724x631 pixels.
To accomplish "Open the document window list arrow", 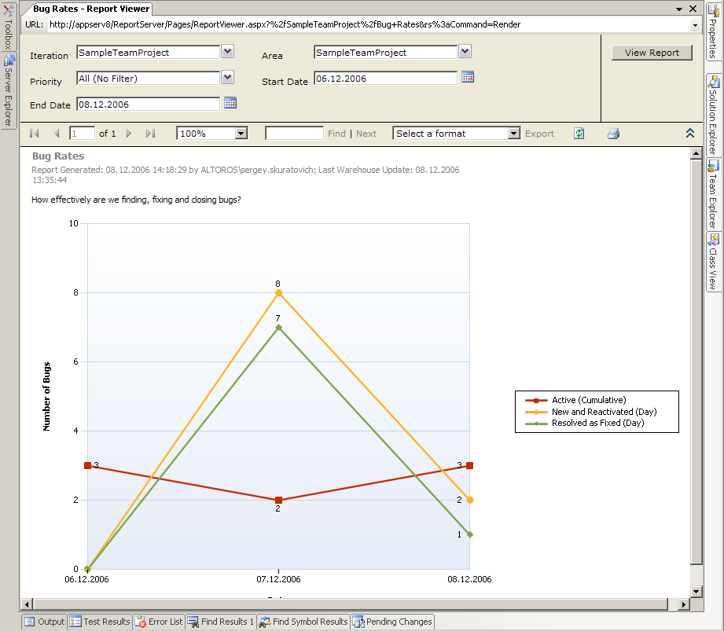I will 678,9.
